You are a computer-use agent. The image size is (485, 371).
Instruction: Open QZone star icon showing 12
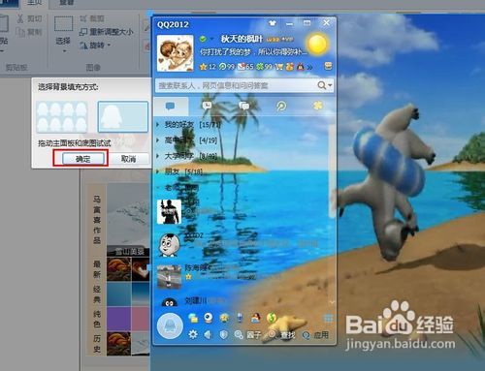click(208, 67)
